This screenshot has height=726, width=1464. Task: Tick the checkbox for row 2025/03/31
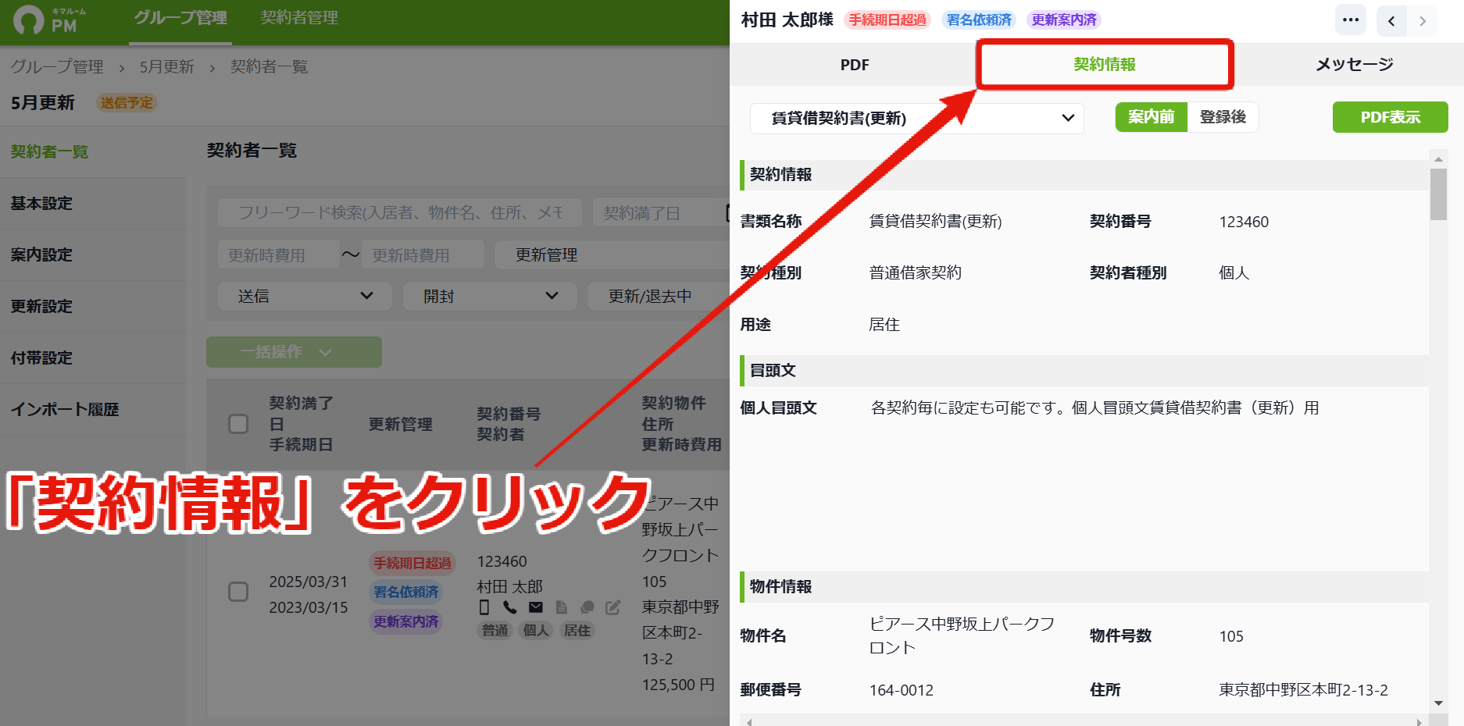pos(238,592)
